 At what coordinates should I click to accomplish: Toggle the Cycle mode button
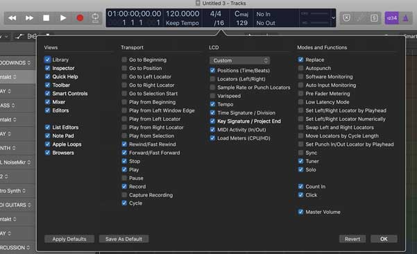tap(95, 18)
